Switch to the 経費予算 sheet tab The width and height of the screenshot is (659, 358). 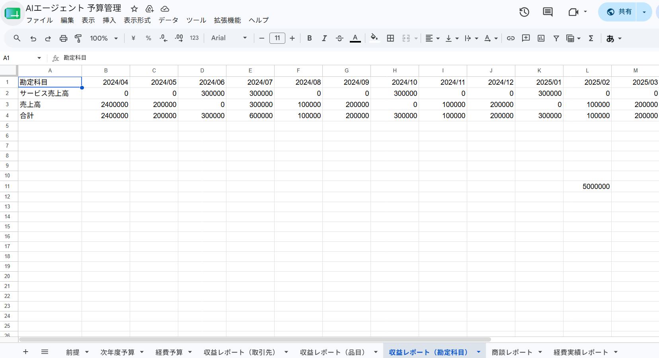pos(169,352)
